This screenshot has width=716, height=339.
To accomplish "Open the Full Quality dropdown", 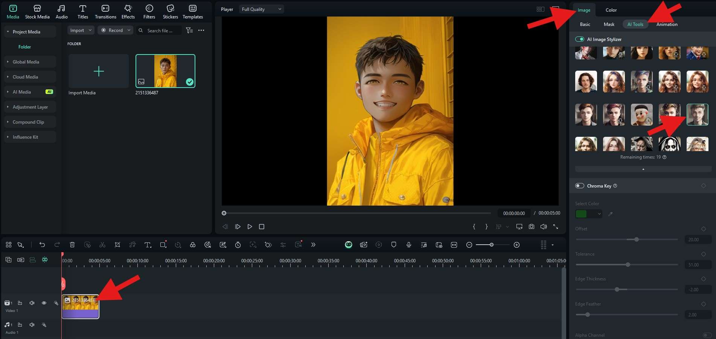I will (x=261, y=9).
